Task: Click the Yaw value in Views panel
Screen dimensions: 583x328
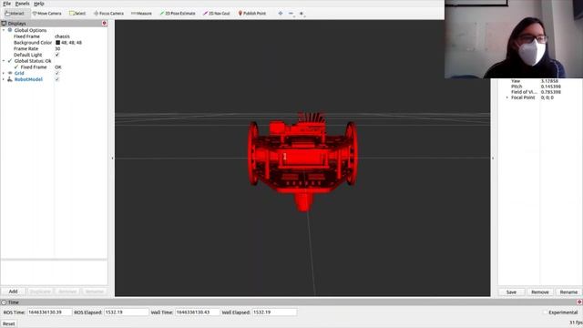Action: 549,81
